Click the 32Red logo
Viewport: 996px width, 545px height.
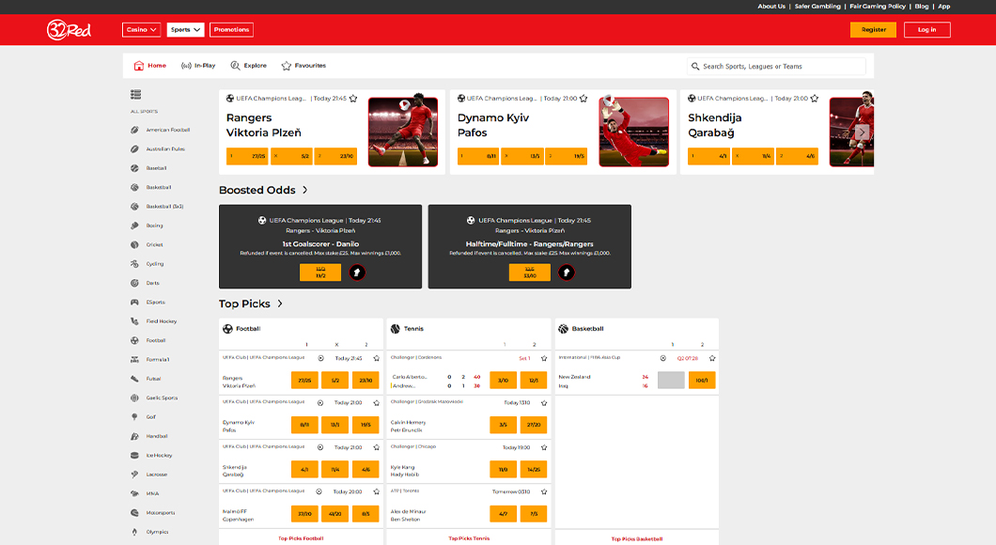pyautogui.click(x=69, y=29)
